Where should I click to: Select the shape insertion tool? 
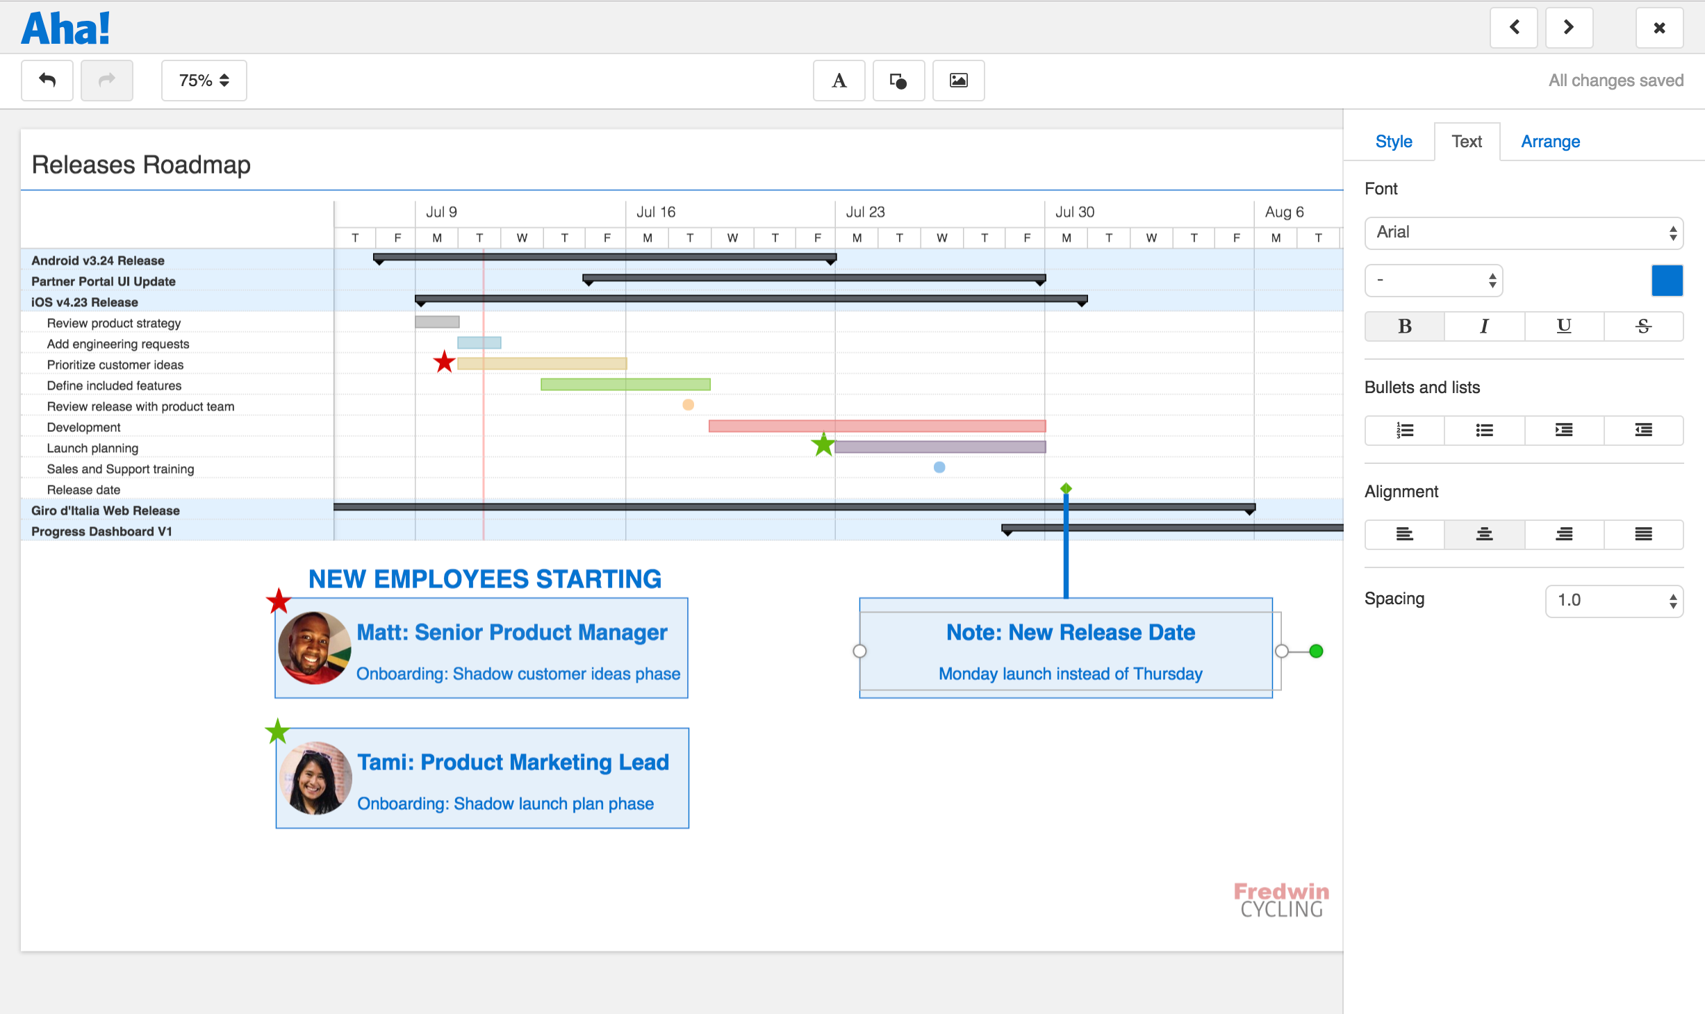tap(898, 80)
